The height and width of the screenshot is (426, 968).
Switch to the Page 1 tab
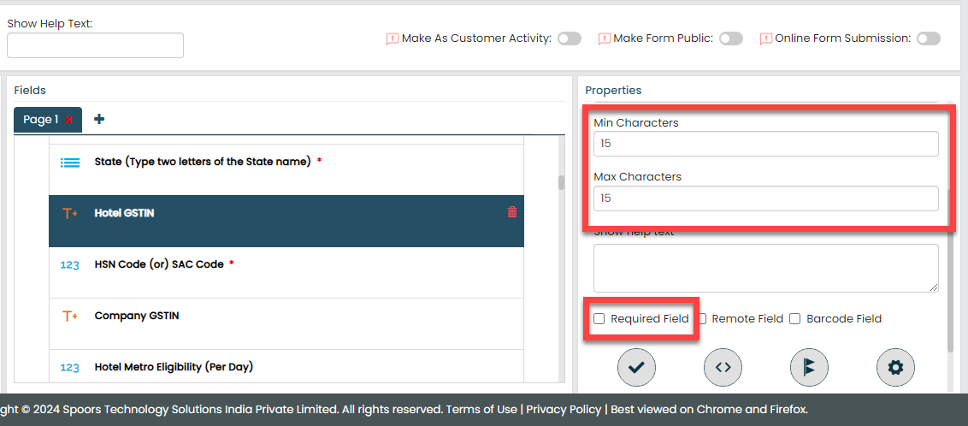pos(41,120)
